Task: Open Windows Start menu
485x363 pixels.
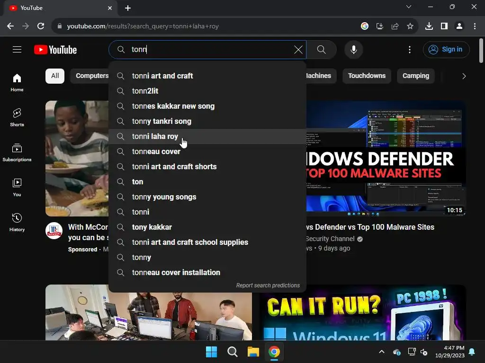Action: click(212, 352)
